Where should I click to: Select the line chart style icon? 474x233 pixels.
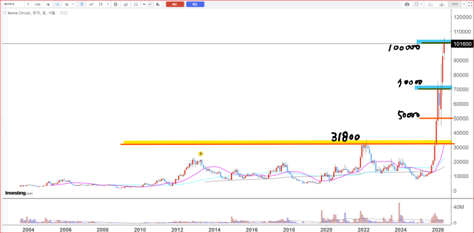(91, 4)
